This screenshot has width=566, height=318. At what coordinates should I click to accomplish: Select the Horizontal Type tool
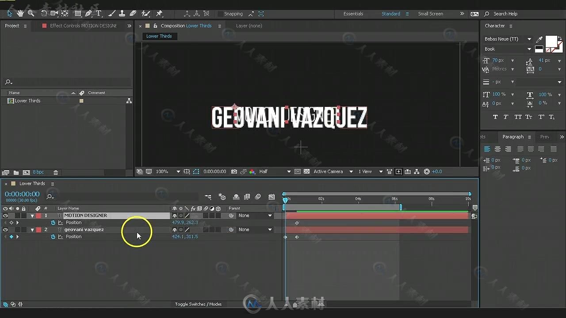[99, 14]
